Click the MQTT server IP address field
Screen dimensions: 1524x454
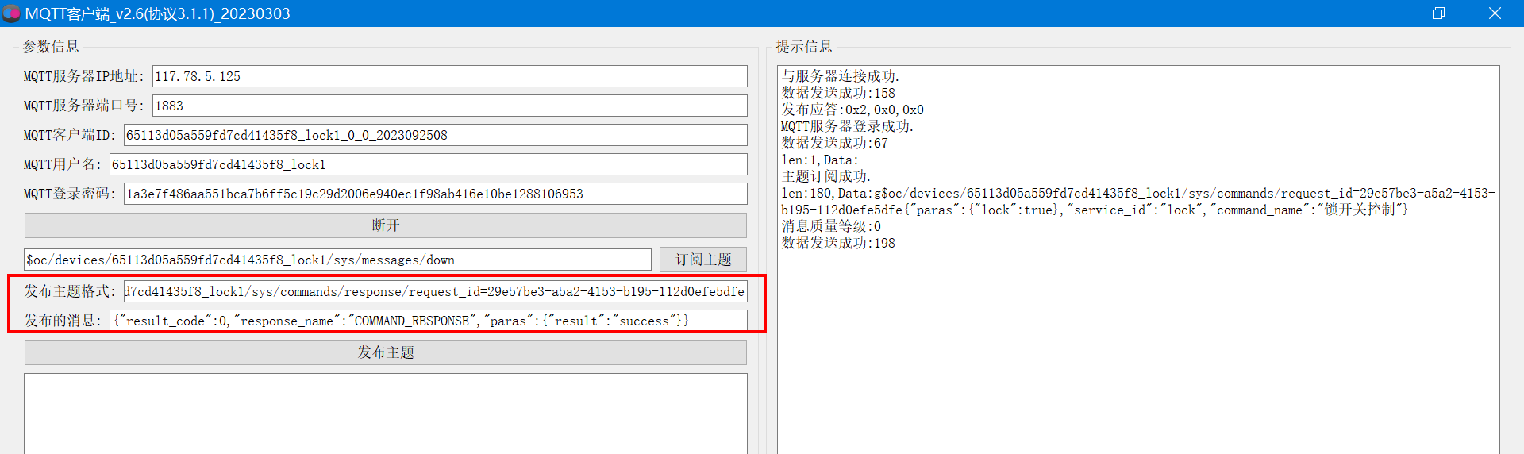pyautogui.click(x=449, y=76)
